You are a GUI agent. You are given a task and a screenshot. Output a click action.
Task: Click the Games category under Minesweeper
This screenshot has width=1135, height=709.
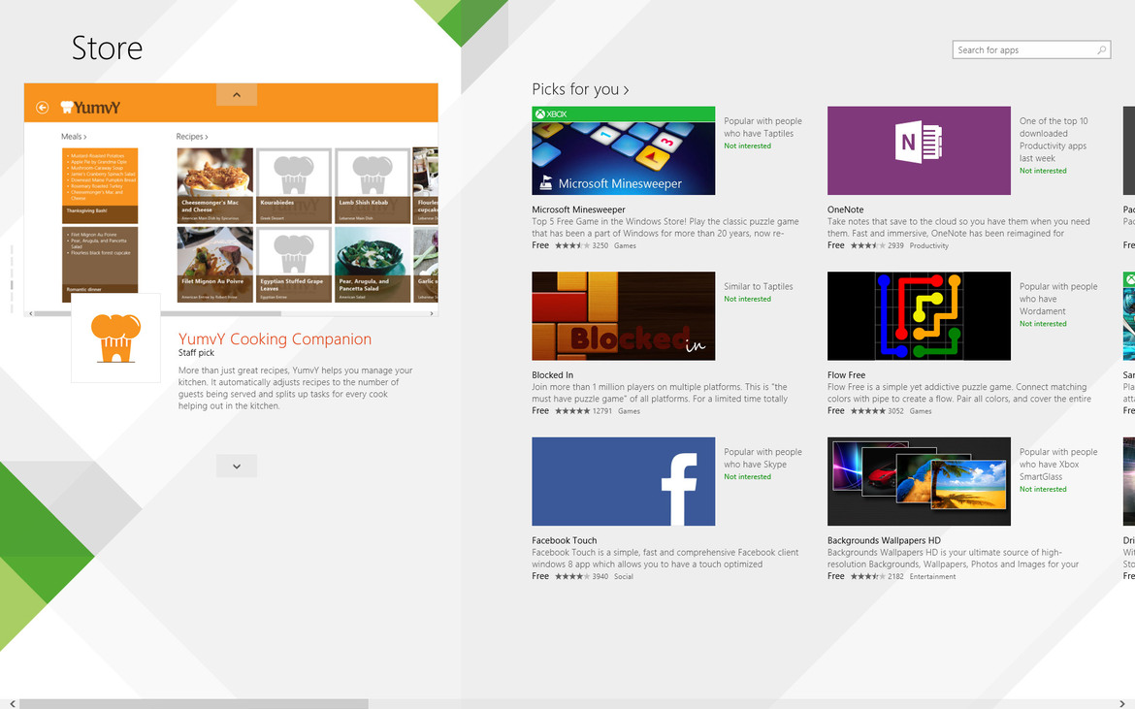[x=625, y=246]
